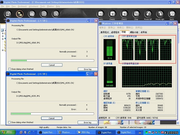
Task: Click the green CPU meter tray icon
Action: pos(147,132)
